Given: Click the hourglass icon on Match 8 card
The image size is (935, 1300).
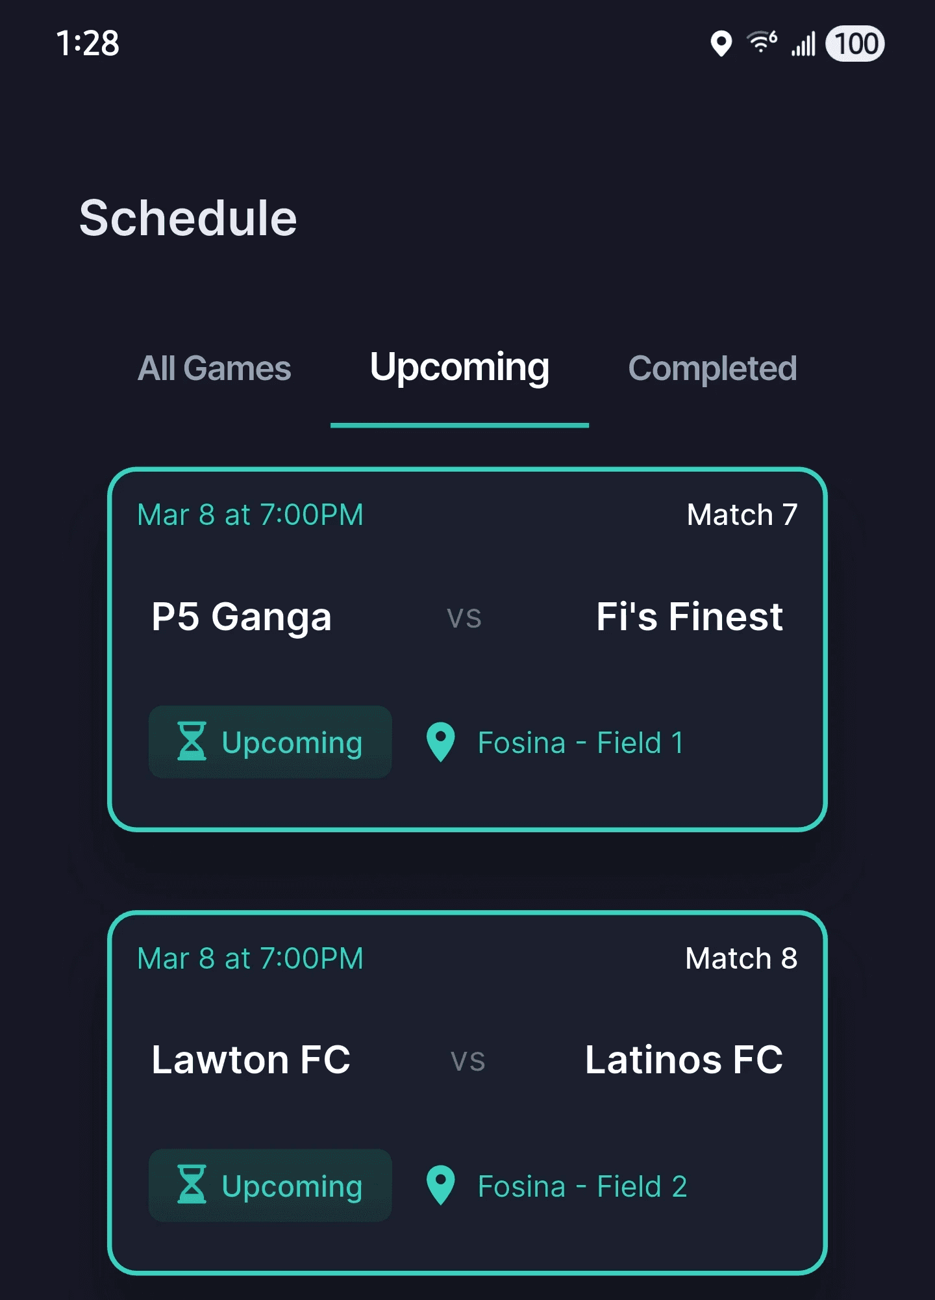Looking at the screenshot, I should pos(192,1186).
